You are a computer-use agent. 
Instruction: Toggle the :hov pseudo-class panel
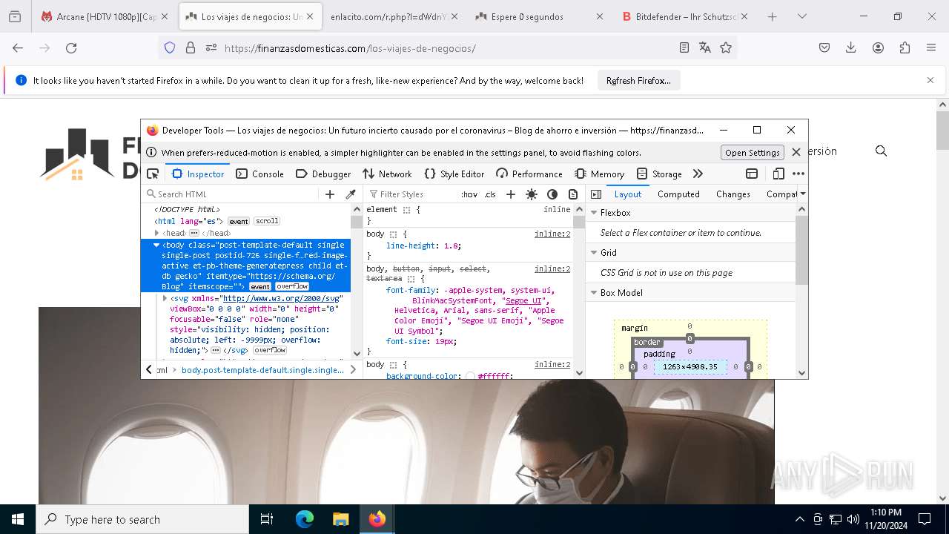[469, 194]
